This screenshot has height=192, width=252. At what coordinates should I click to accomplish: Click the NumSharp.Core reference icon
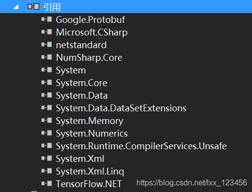click(47, 57)
